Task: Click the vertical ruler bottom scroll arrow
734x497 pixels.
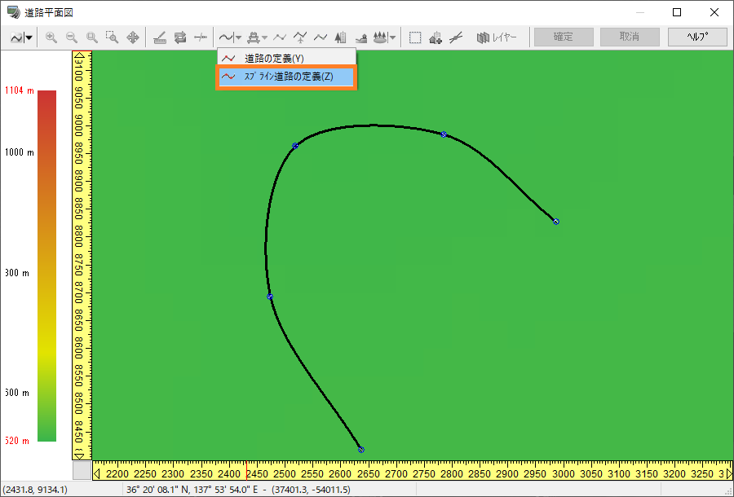Action: (80, 456)
